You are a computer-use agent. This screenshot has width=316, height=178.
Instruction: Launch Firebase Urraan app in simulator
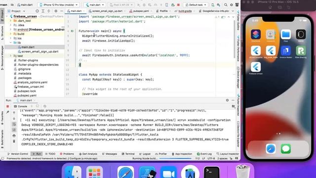[256, 67]
